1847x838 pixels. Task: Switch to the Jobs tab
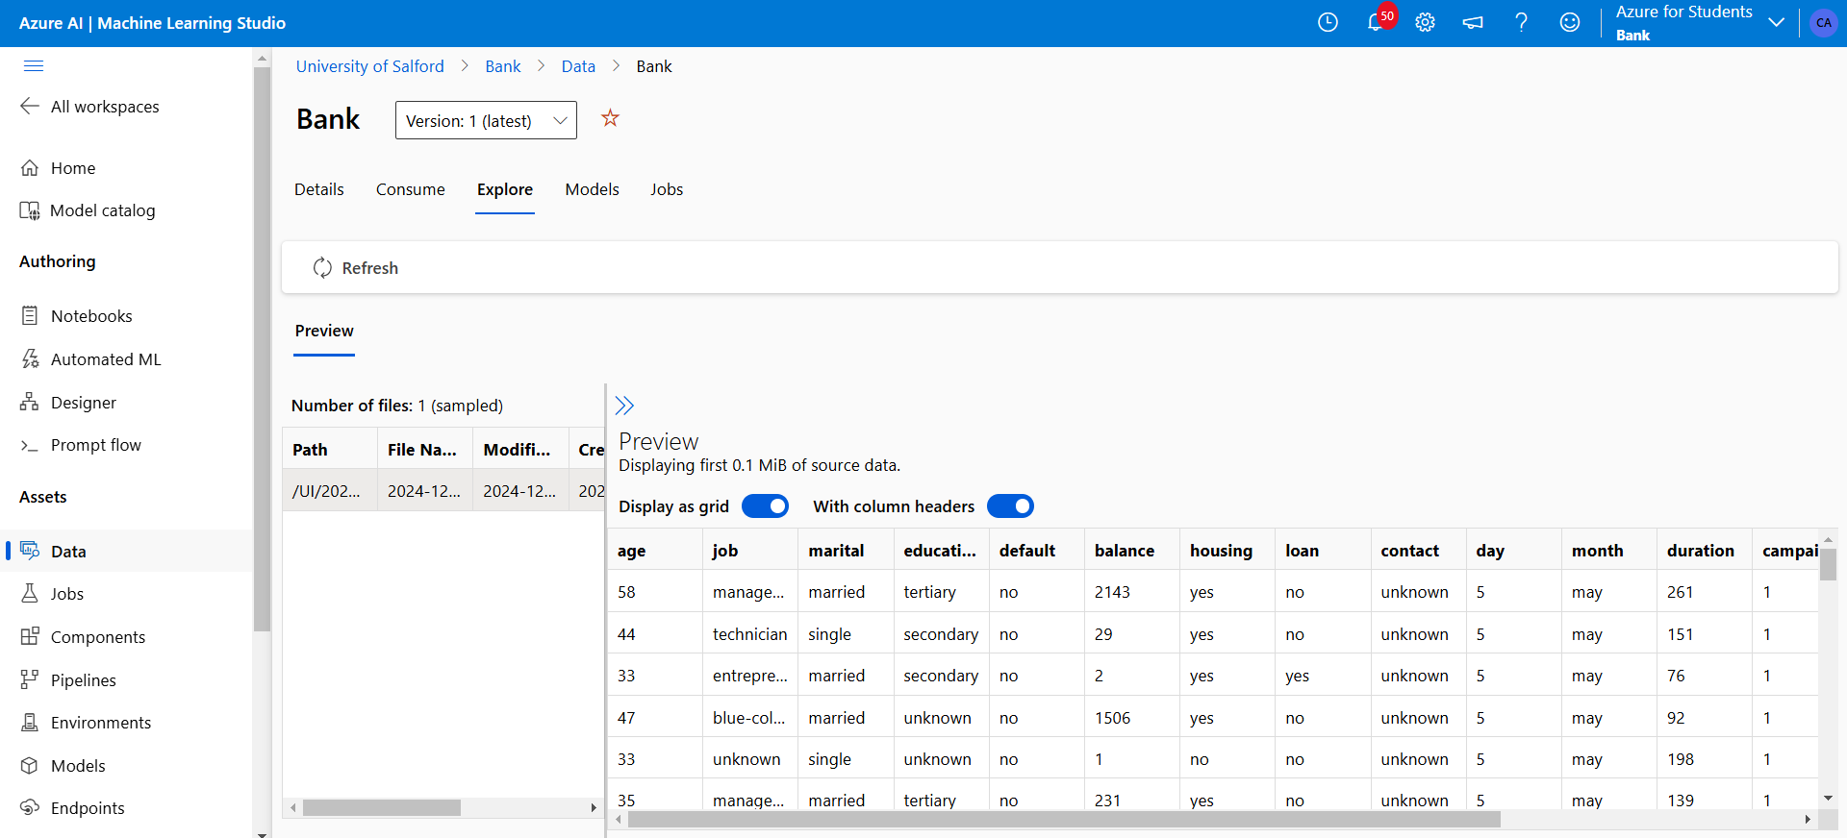(667, 189)
